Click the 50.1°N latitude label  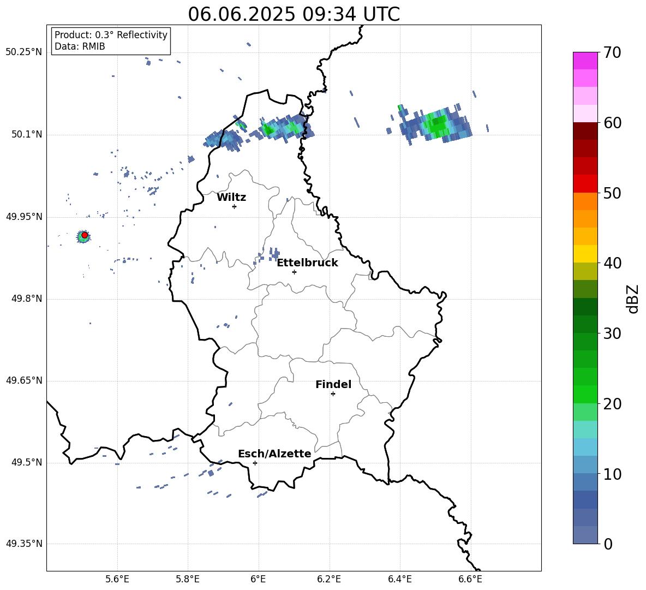27,135
